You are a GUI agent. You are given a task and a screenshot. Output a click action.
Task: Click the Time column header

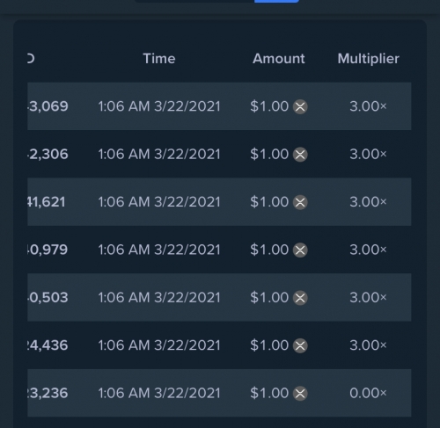(159, 59)
